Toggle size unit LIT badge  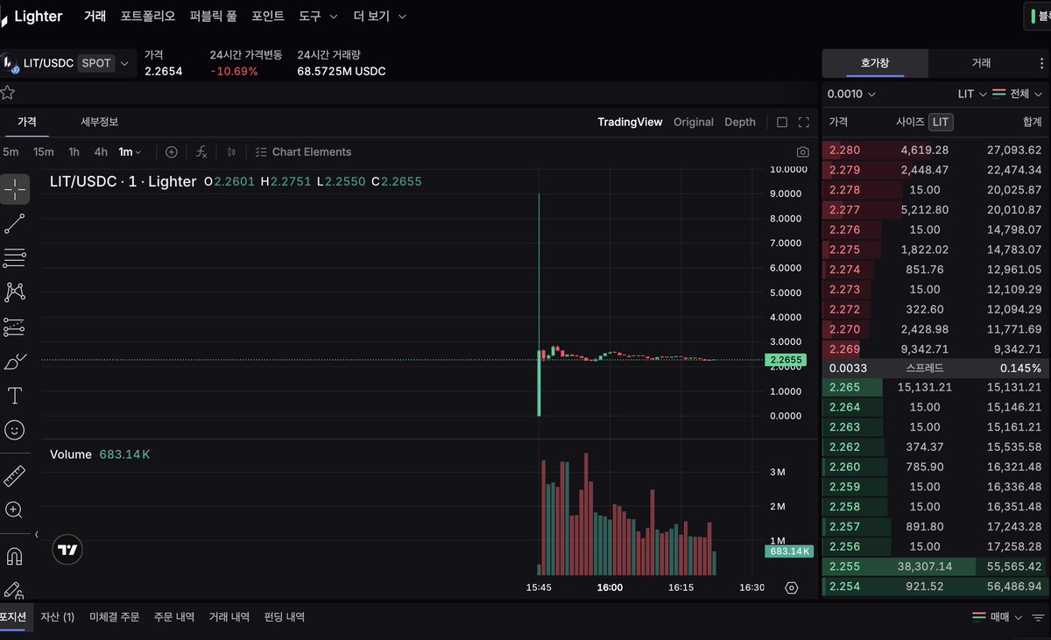pyautogui.click(x=942, y=122)
